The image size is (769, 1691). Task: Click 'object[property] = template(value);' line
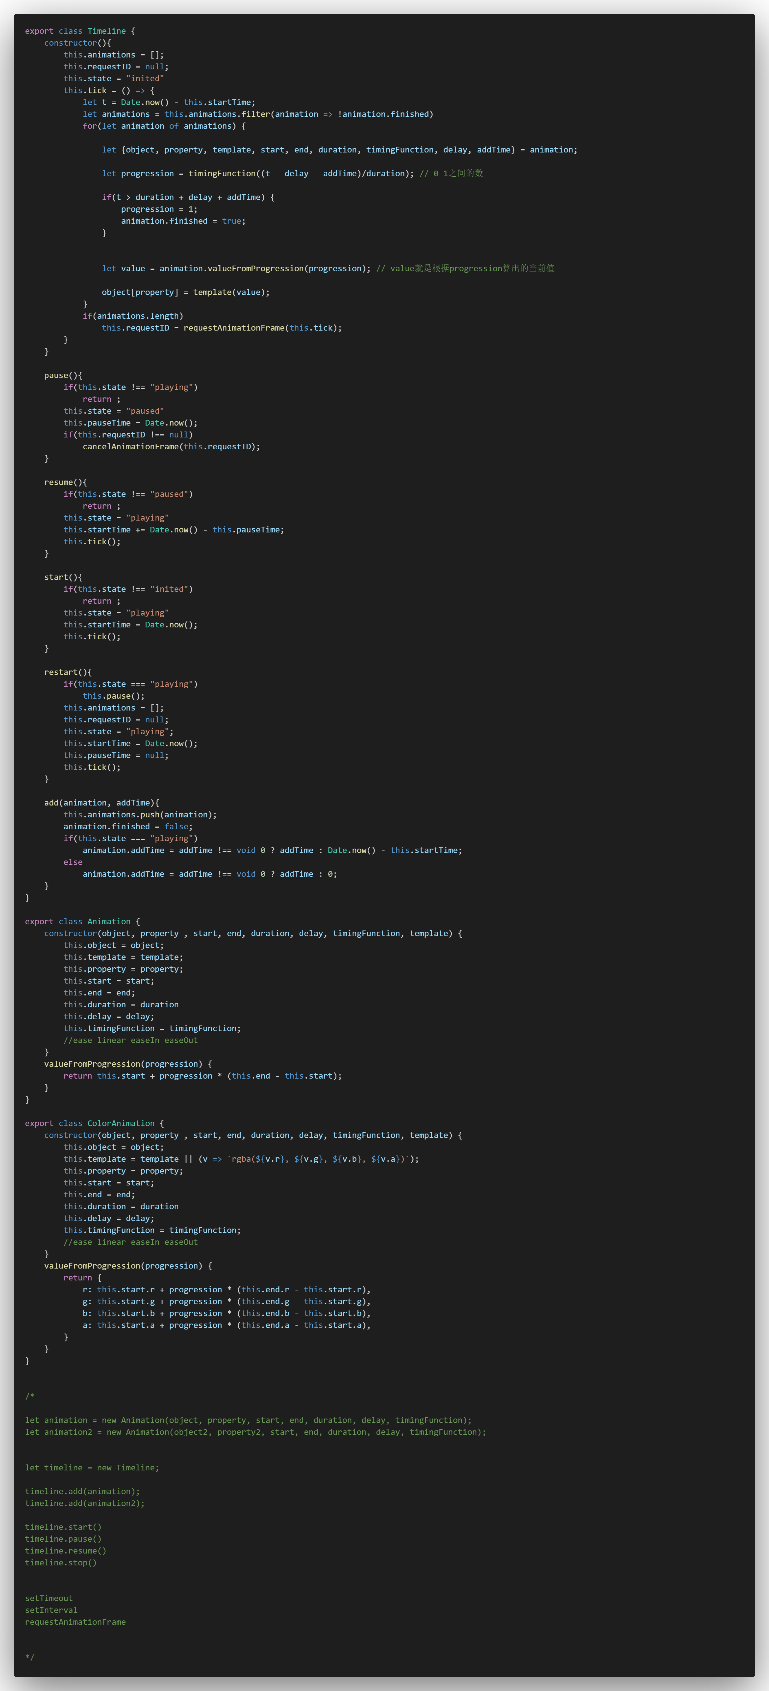185,292
